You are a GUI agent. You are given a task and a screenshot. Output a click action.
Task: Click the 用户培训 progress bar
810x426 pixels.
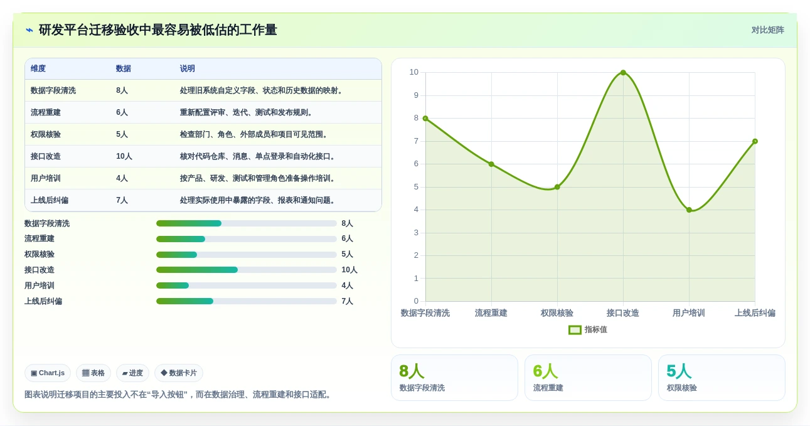247,285
